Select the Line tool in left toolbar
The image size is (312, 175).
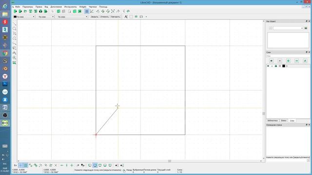14,24
